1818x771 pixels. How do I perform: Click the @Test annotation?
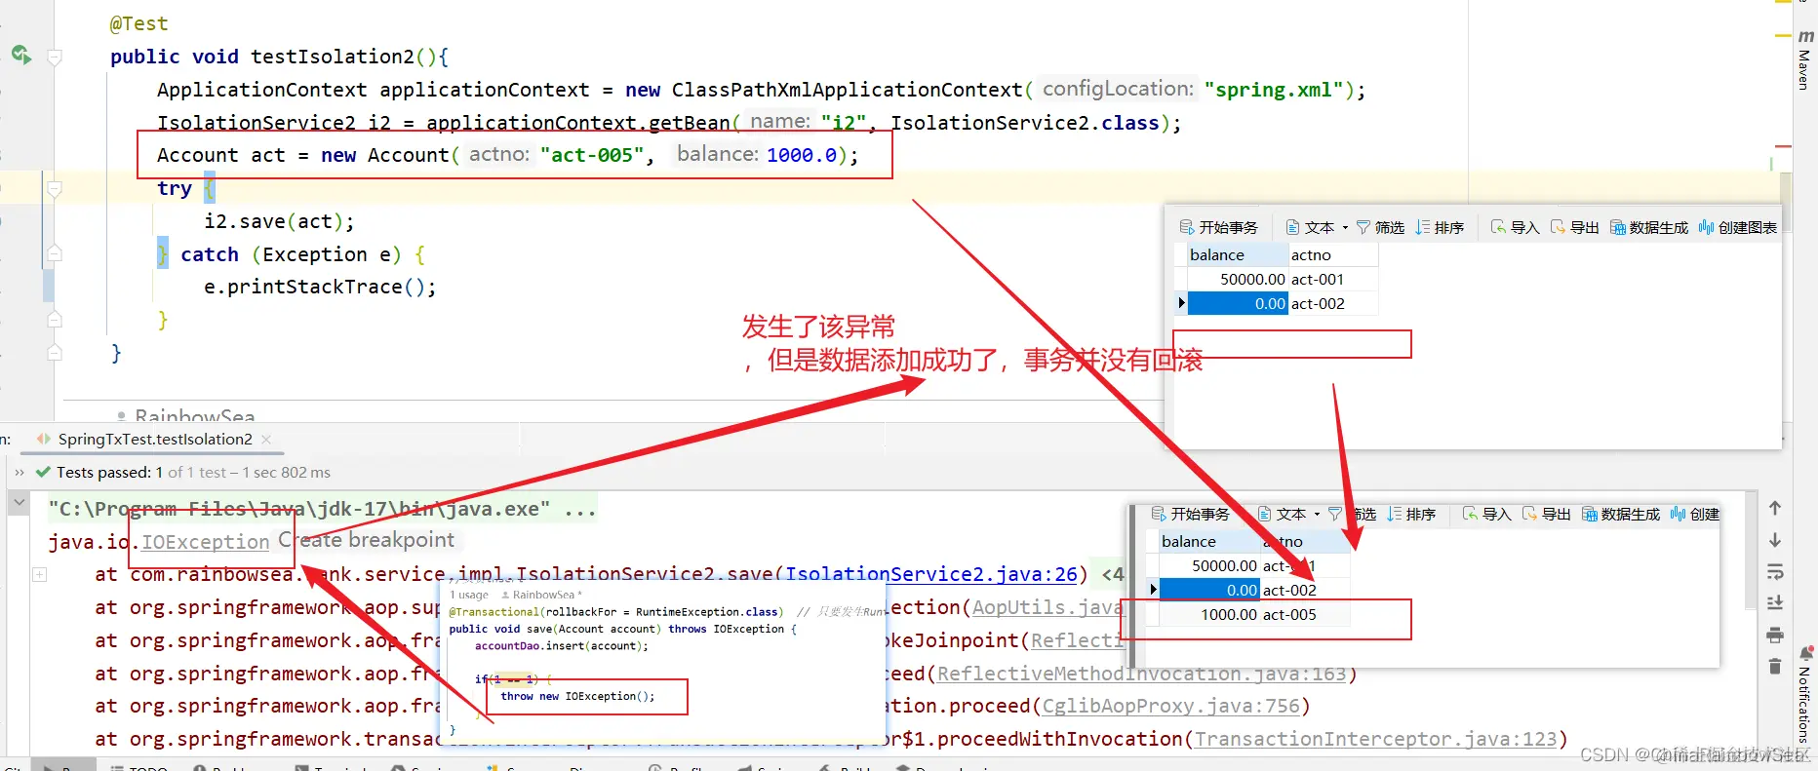click(138, 23)
